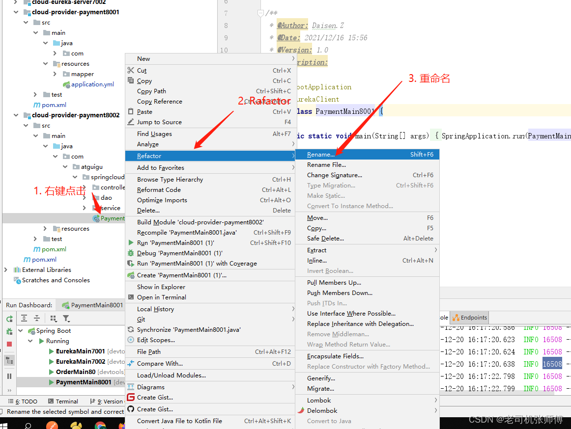
Task: Click the class name PaymentMain8001 in the editor
Action: [x=345, y=111]
